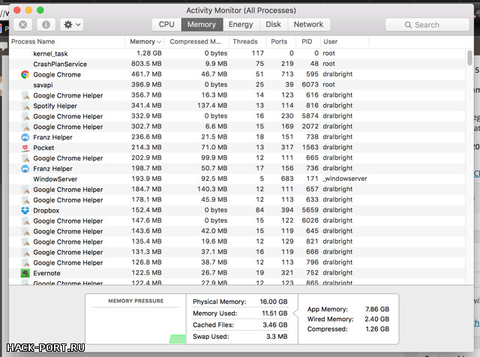Sort by PID column header
The width and height of the screenshot is (480, 357).
click(x=307, y=42)
